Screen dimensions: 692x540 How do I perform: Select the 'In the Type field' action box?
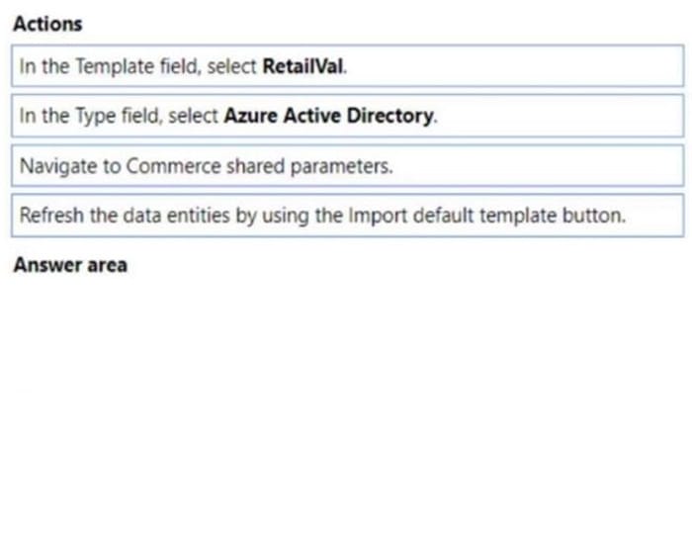pyautogui.click(x=348, y=116)
